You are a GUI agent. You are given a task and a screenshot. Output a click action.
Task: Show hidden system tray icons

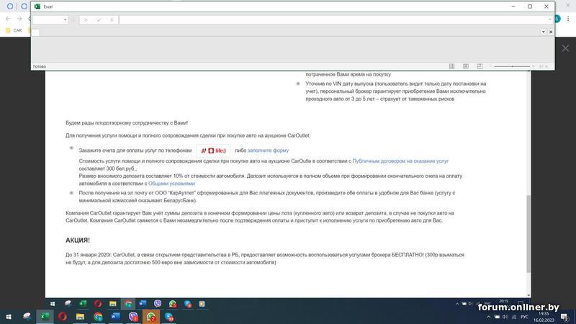(488, 317)
